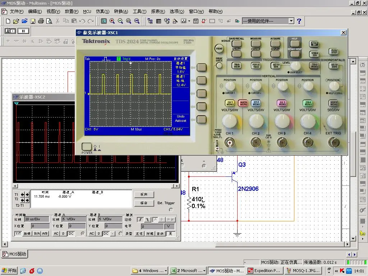Viewport: 368px width, 276px height.
Task: Click the XSC2 waveform scrollbar left arrow
Action: (x=15, y=186)
